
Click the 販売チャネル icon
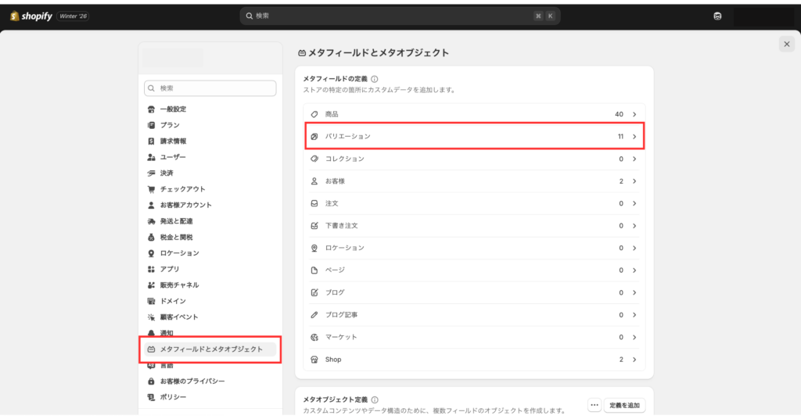pyautogui.click(x=151, y=285)
